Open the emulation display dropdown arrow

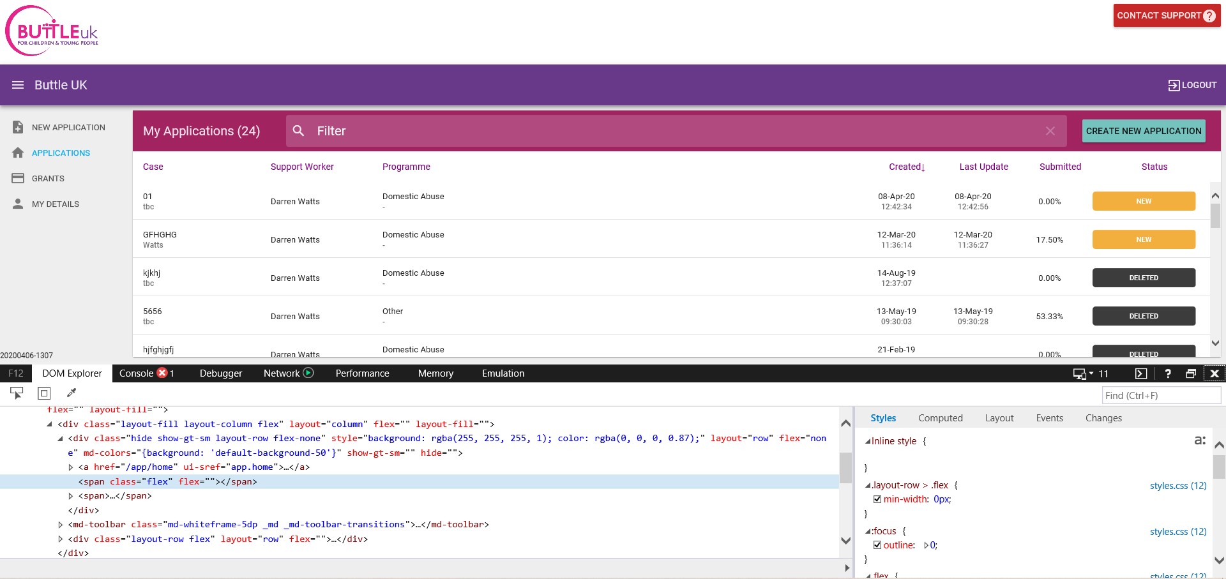point(1091,373)
